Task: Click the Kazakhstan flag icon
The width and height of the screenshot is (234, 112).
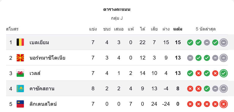Action: coord(20,89)
